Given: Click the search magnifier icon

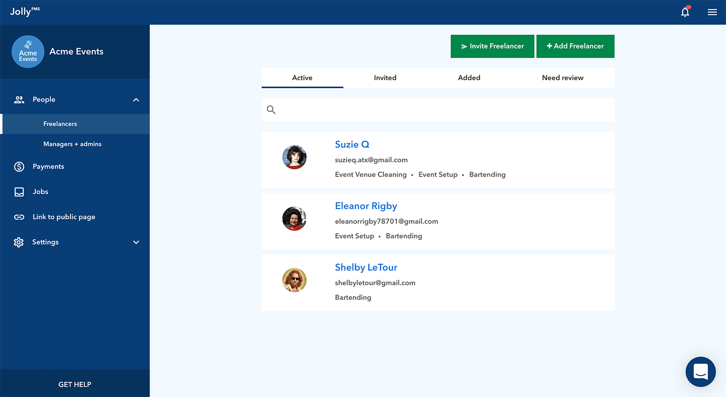Looking at the screenshot, I should coord(271,110).
